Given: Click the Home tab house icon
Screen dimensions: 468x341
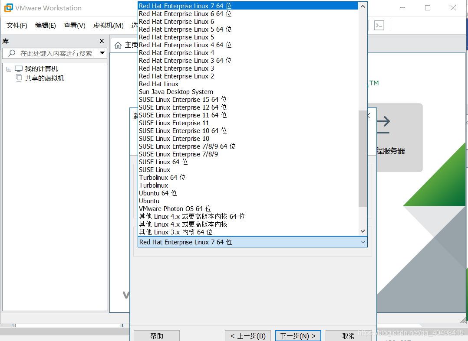Looking at the screenshot, I should pos(118,45).
